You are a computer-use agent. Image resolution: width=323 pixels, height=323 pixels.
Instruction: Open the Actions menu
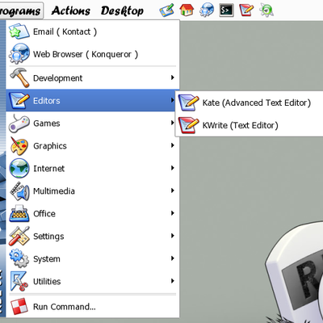point(71,10)
